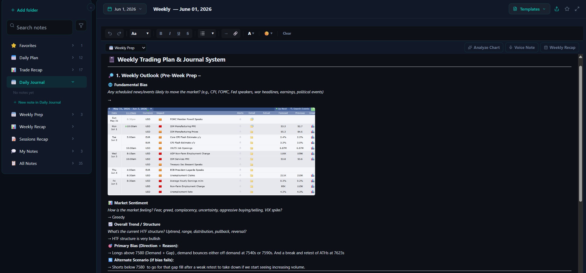Click the Undo arrow icon
The image size is (586, 273).
(110, 34)
